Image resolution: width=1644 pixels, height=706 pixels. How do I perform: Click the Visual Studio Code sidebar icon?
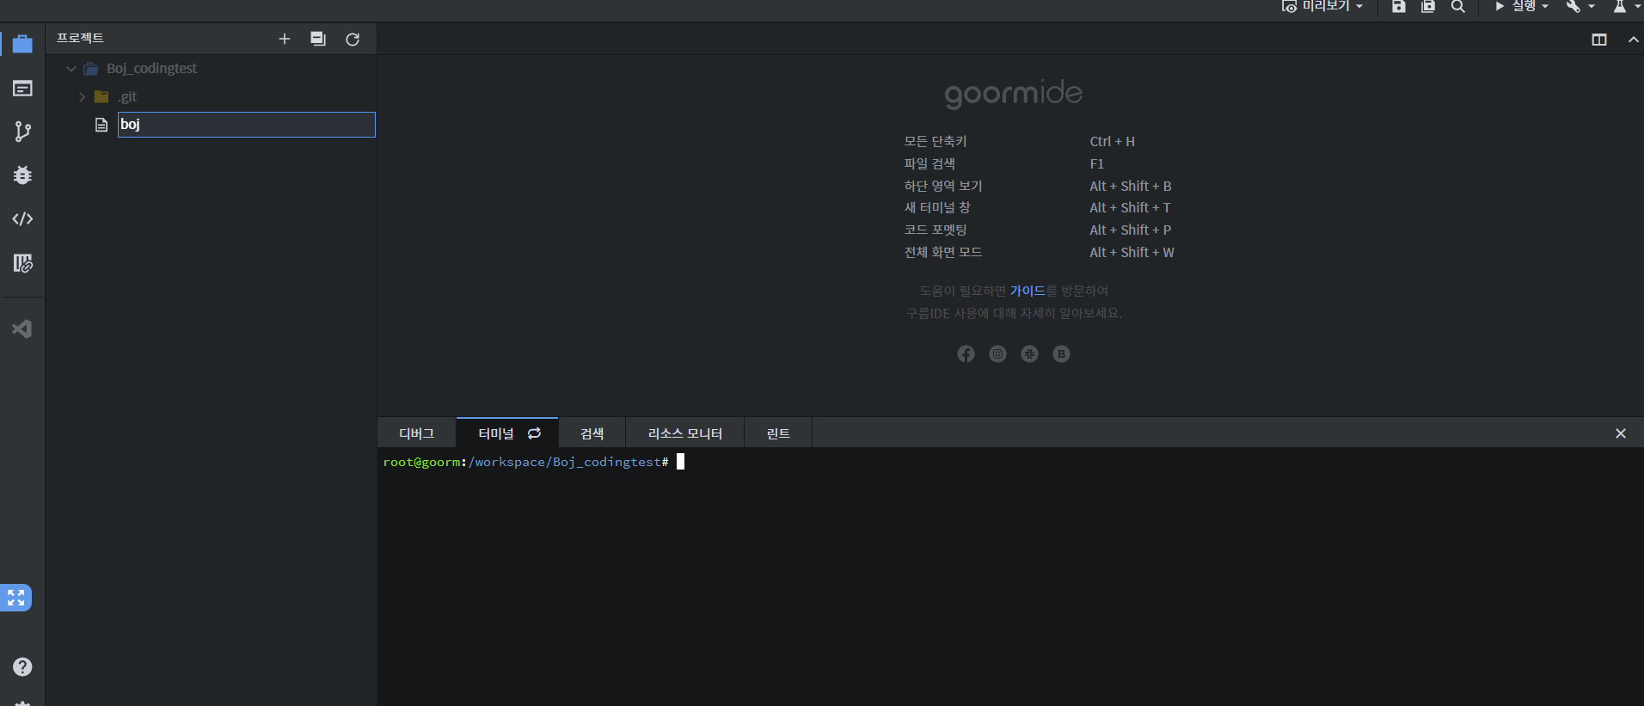point(22,328)
